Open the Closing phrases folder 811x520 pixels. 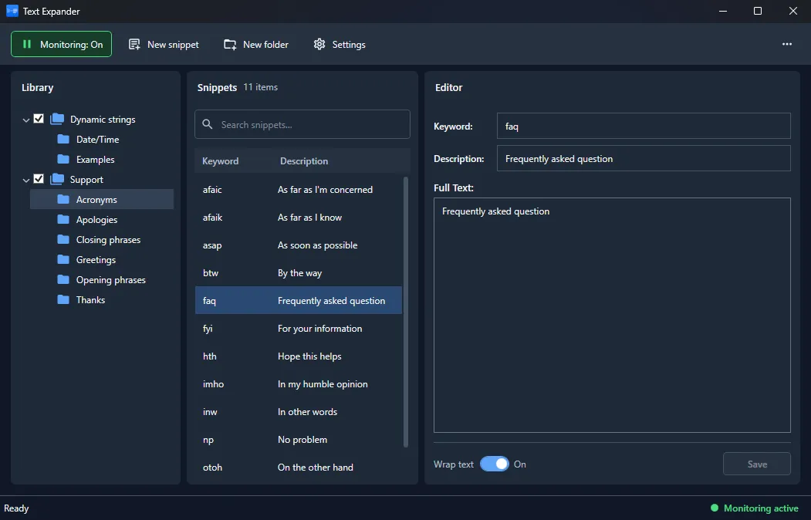[x=109, y=239]
